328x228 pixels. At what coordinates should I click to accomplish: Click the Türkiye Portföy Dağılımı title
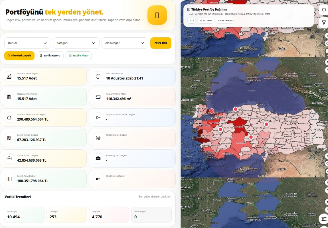click(x=209, y=9)
